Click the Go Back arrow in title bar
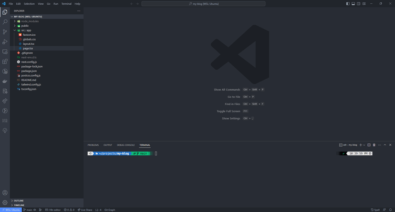The width and height of the screenshot is (395, 212). point(132,4)
